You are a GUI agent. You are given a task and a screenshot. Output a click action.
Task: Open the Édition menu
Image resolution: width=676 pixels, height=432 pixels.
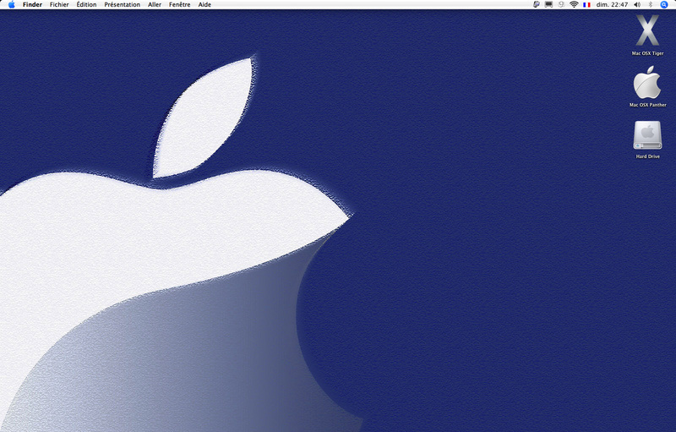(x=86, y=5)
